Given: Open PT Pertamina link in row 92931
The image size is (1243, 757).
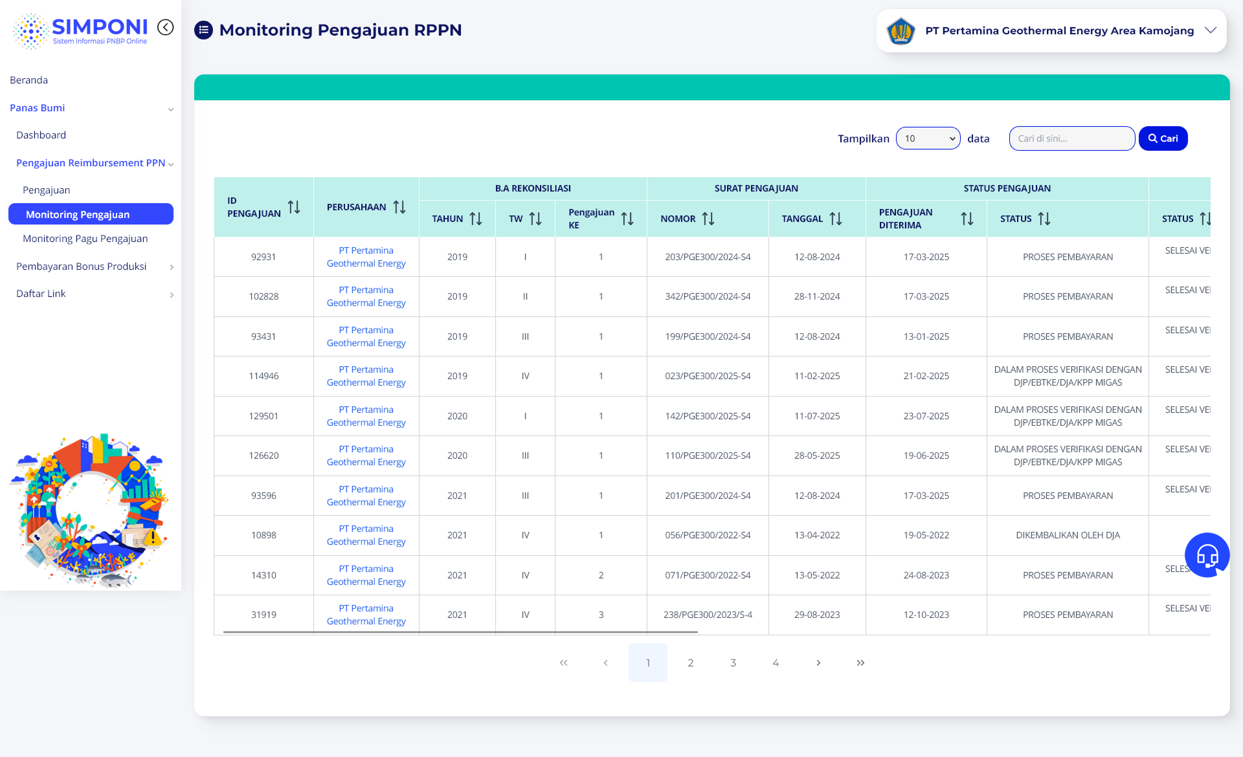Looking at the screenshot, I should pyautogui.click(x=366, y=257).
